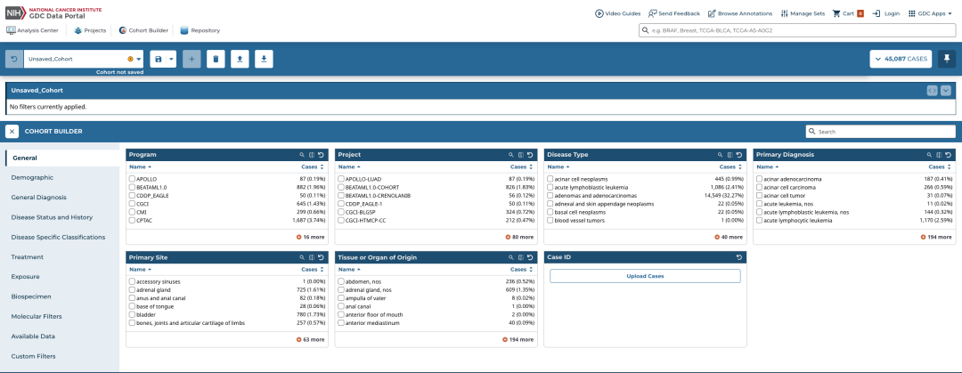Click the upload cohort icon
Screen dimensions: 962x373
click(240, 59)
